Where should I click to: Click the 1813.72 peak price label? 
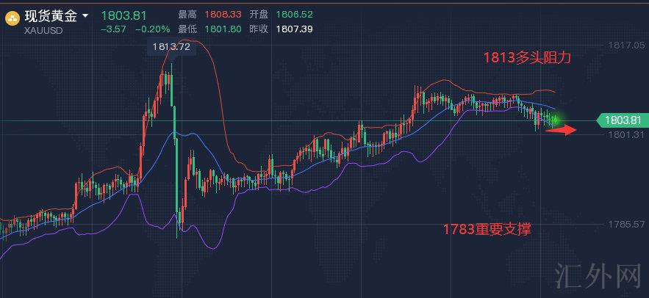(171, 47)
